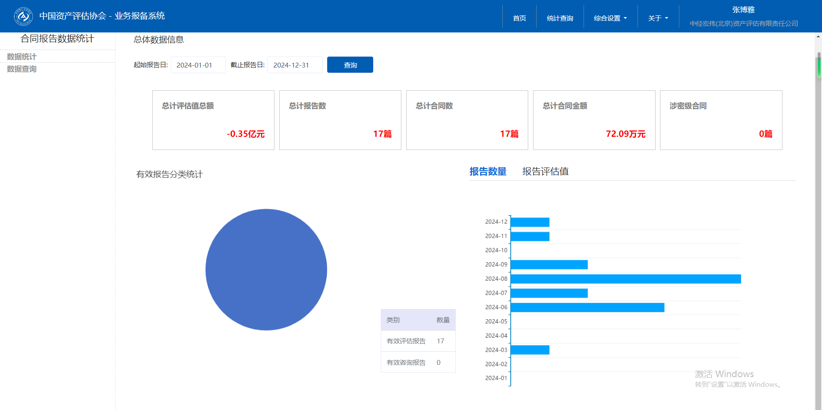Viewport: 822px width, 410px height.
Task: Switch to the 报告数量 tab
Action: 488,171
